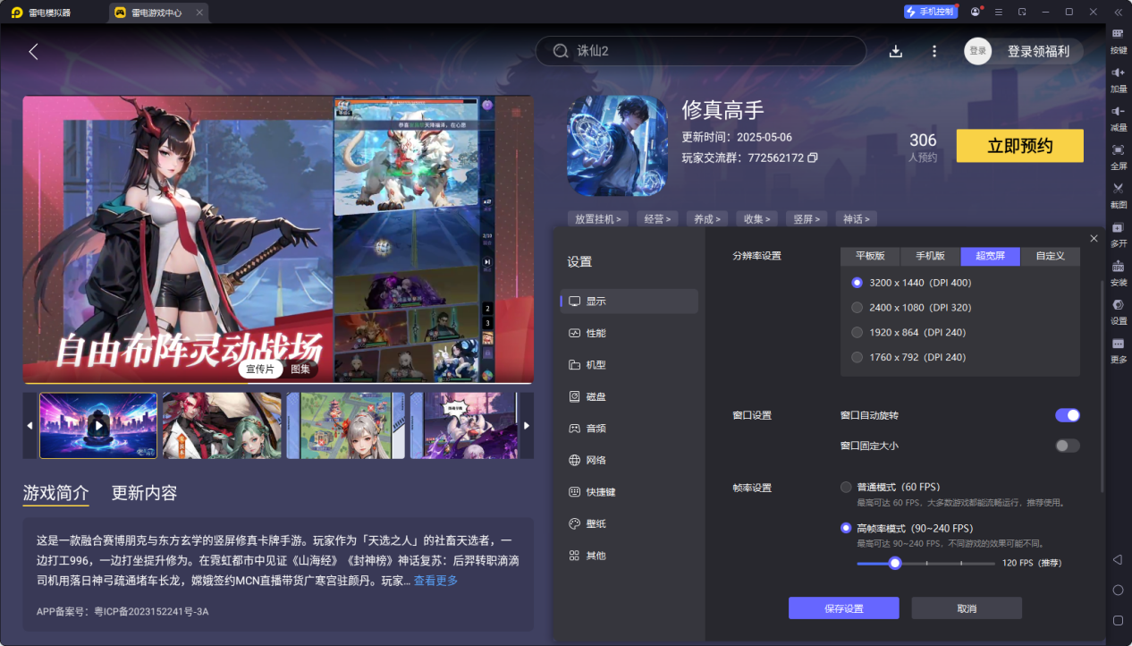1132x646 pixels.
Task: Tap the Android recent apps square
Action: point(1118,620)
